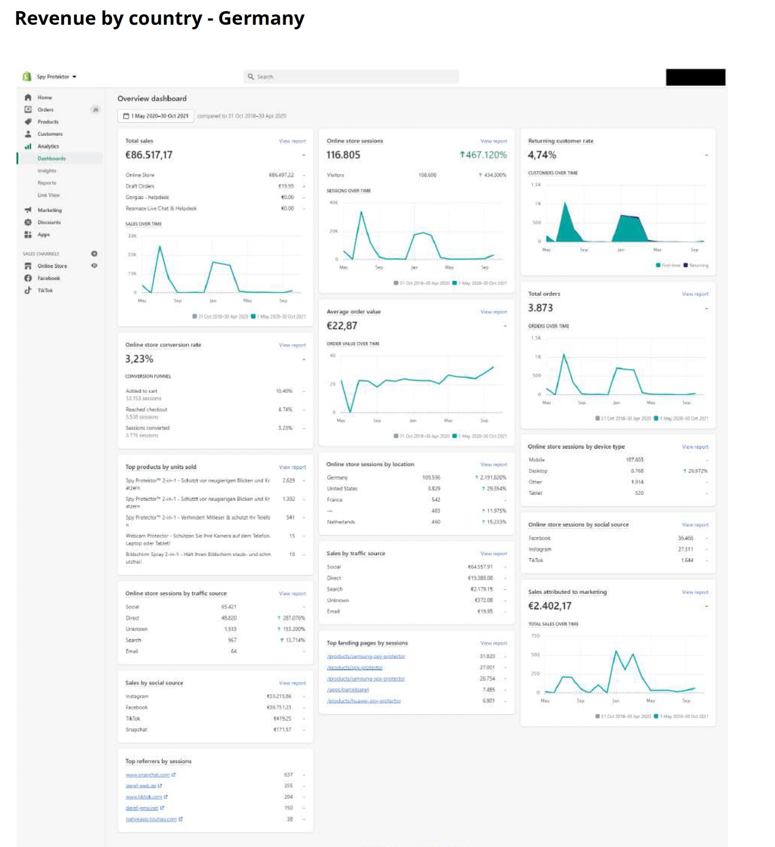View report for sessions by device type

695,447
